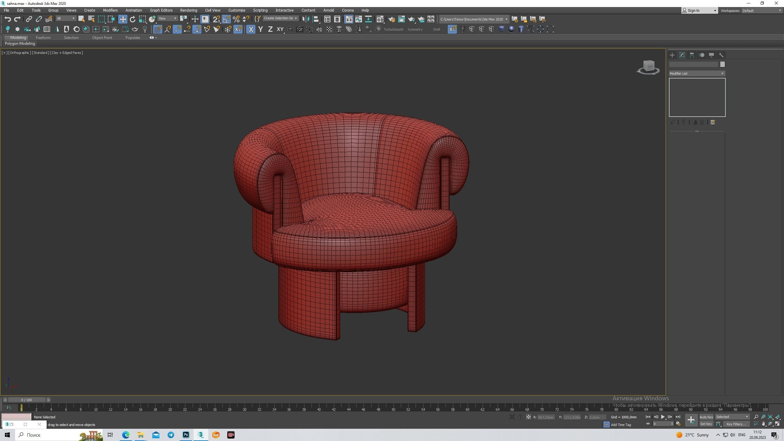This screenshot has width=784, height=441.
Task: Click the Mirror tool icon
Action: pyautogui.click(x=305, y=19)
